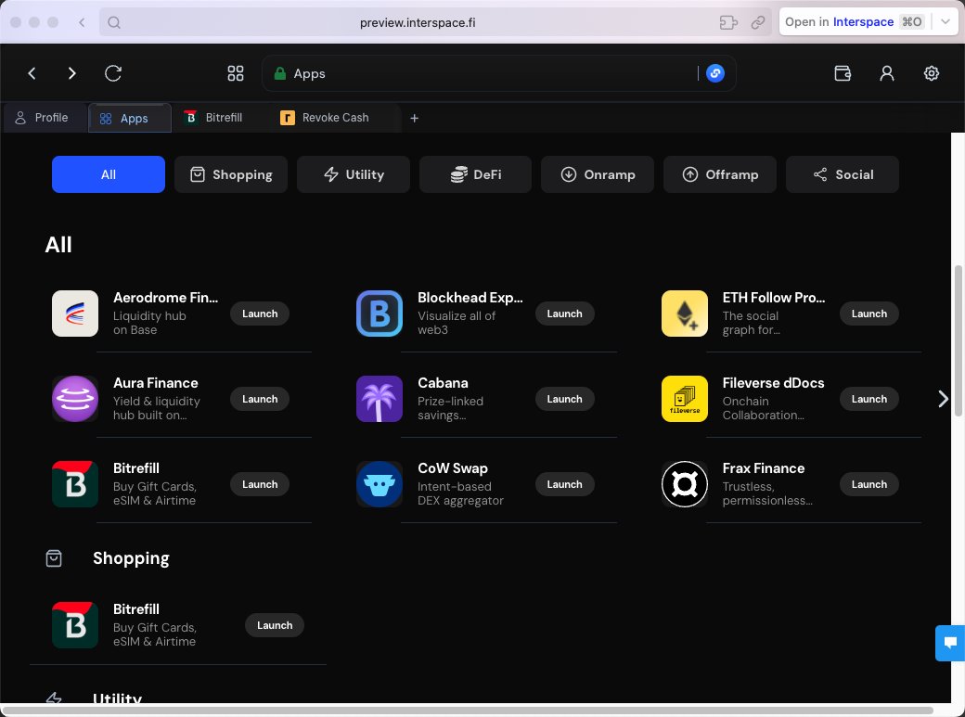Open the Aura Finance app icon

click(x=75, y=399)
